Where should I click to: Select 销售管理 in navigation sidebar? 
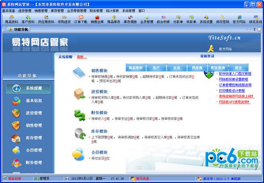tap(28, 126)
